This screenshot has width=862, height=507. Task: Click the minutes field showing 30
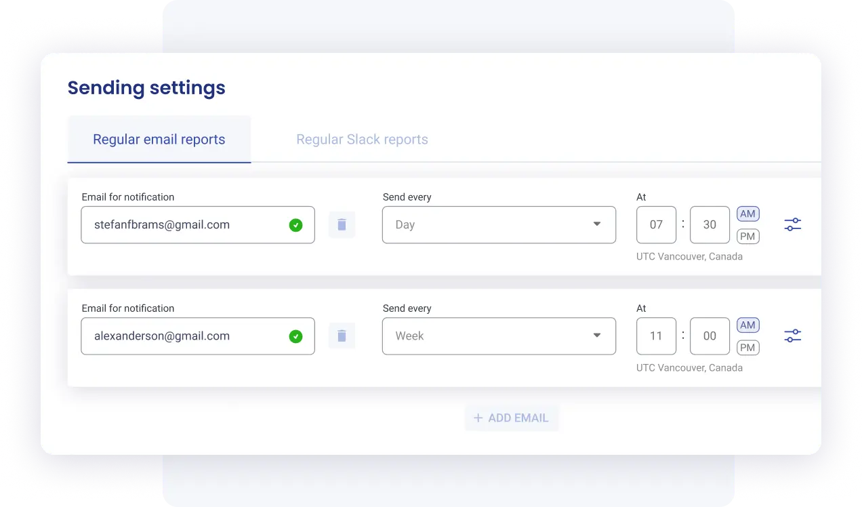[x=710, y=225]
